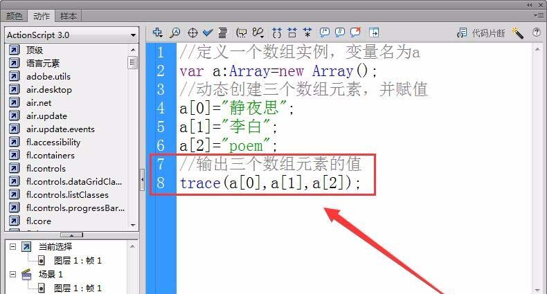Click the scroll-up arrow of the script navigator
Viewport: 547px width, 294px height.
coord(132,247)
